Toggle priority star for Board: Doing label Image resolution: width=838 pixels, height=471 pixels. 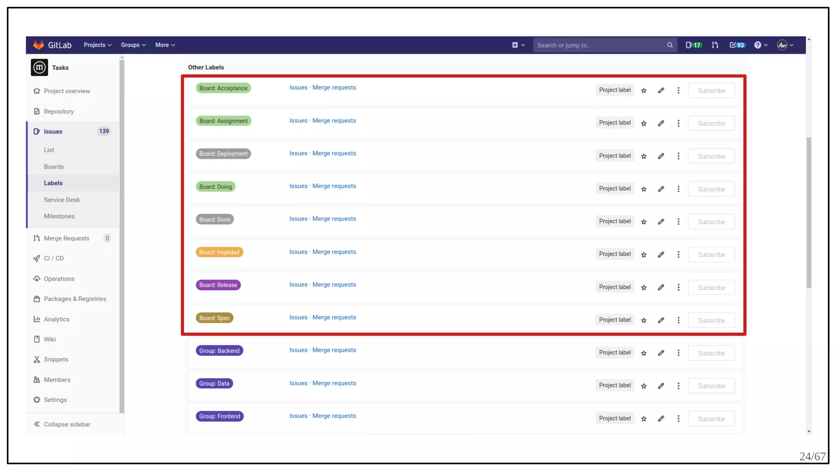click(x=644, y=189)
